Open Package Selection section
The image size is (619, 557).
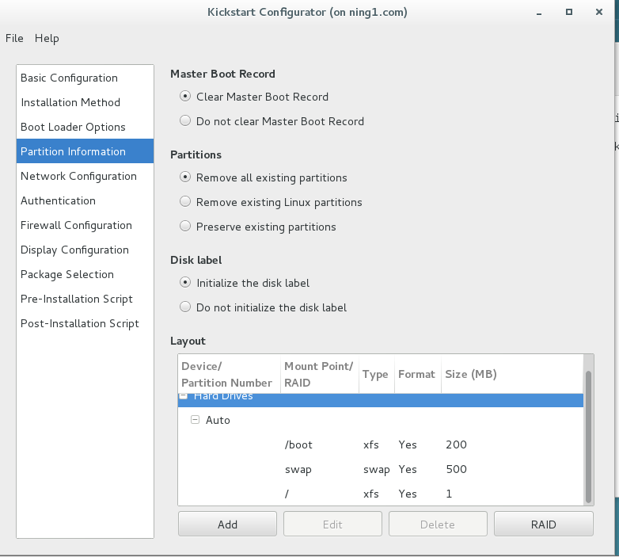pos(85,274)
